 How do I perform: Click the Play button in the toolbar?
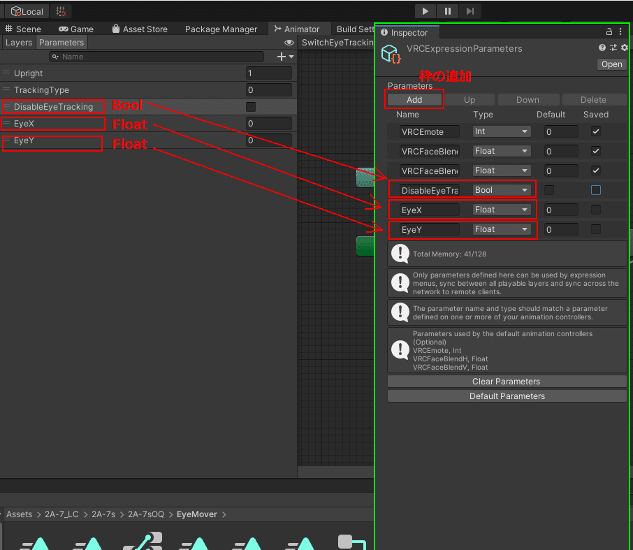(425, 11)
